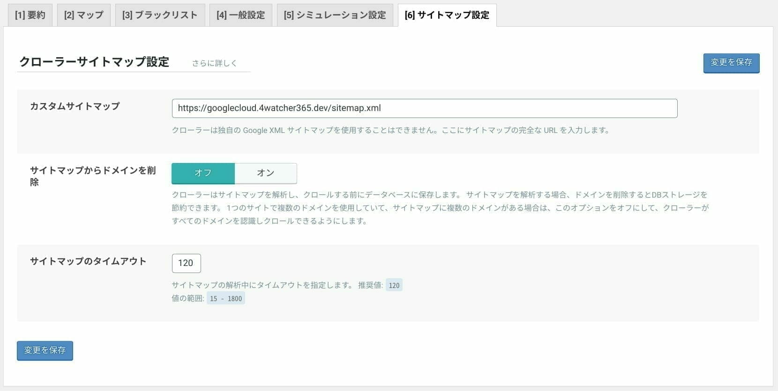
Task: Click the value range 15 - 1800 badge
Action: 226,298
